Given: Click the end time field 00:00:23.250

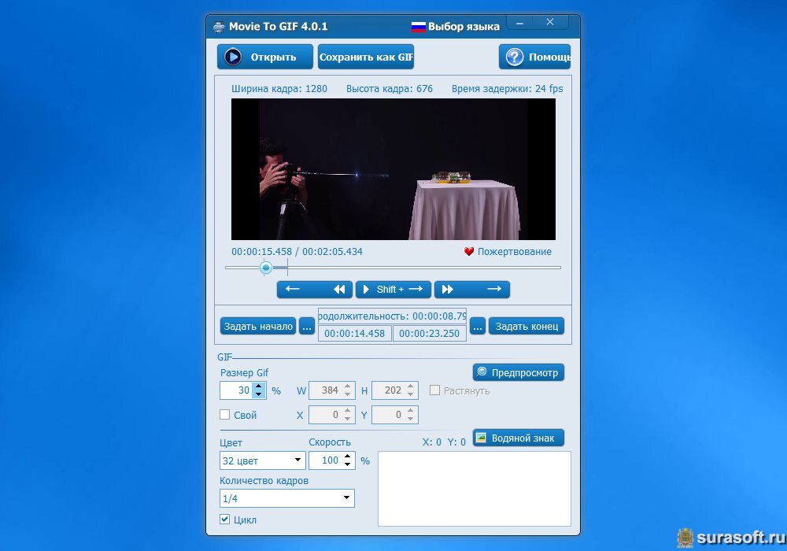Looking at the screenshot, I should point(429,333).
